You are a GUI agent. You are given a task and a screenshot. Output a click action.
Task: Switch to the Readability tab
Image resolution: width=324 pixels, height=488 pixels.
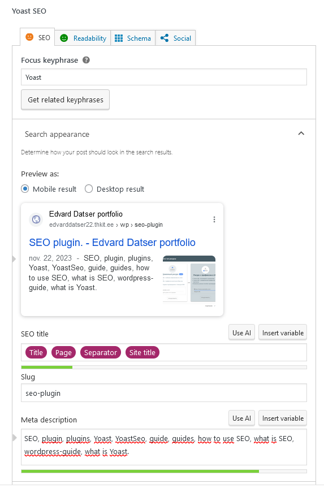pos(83,38)
